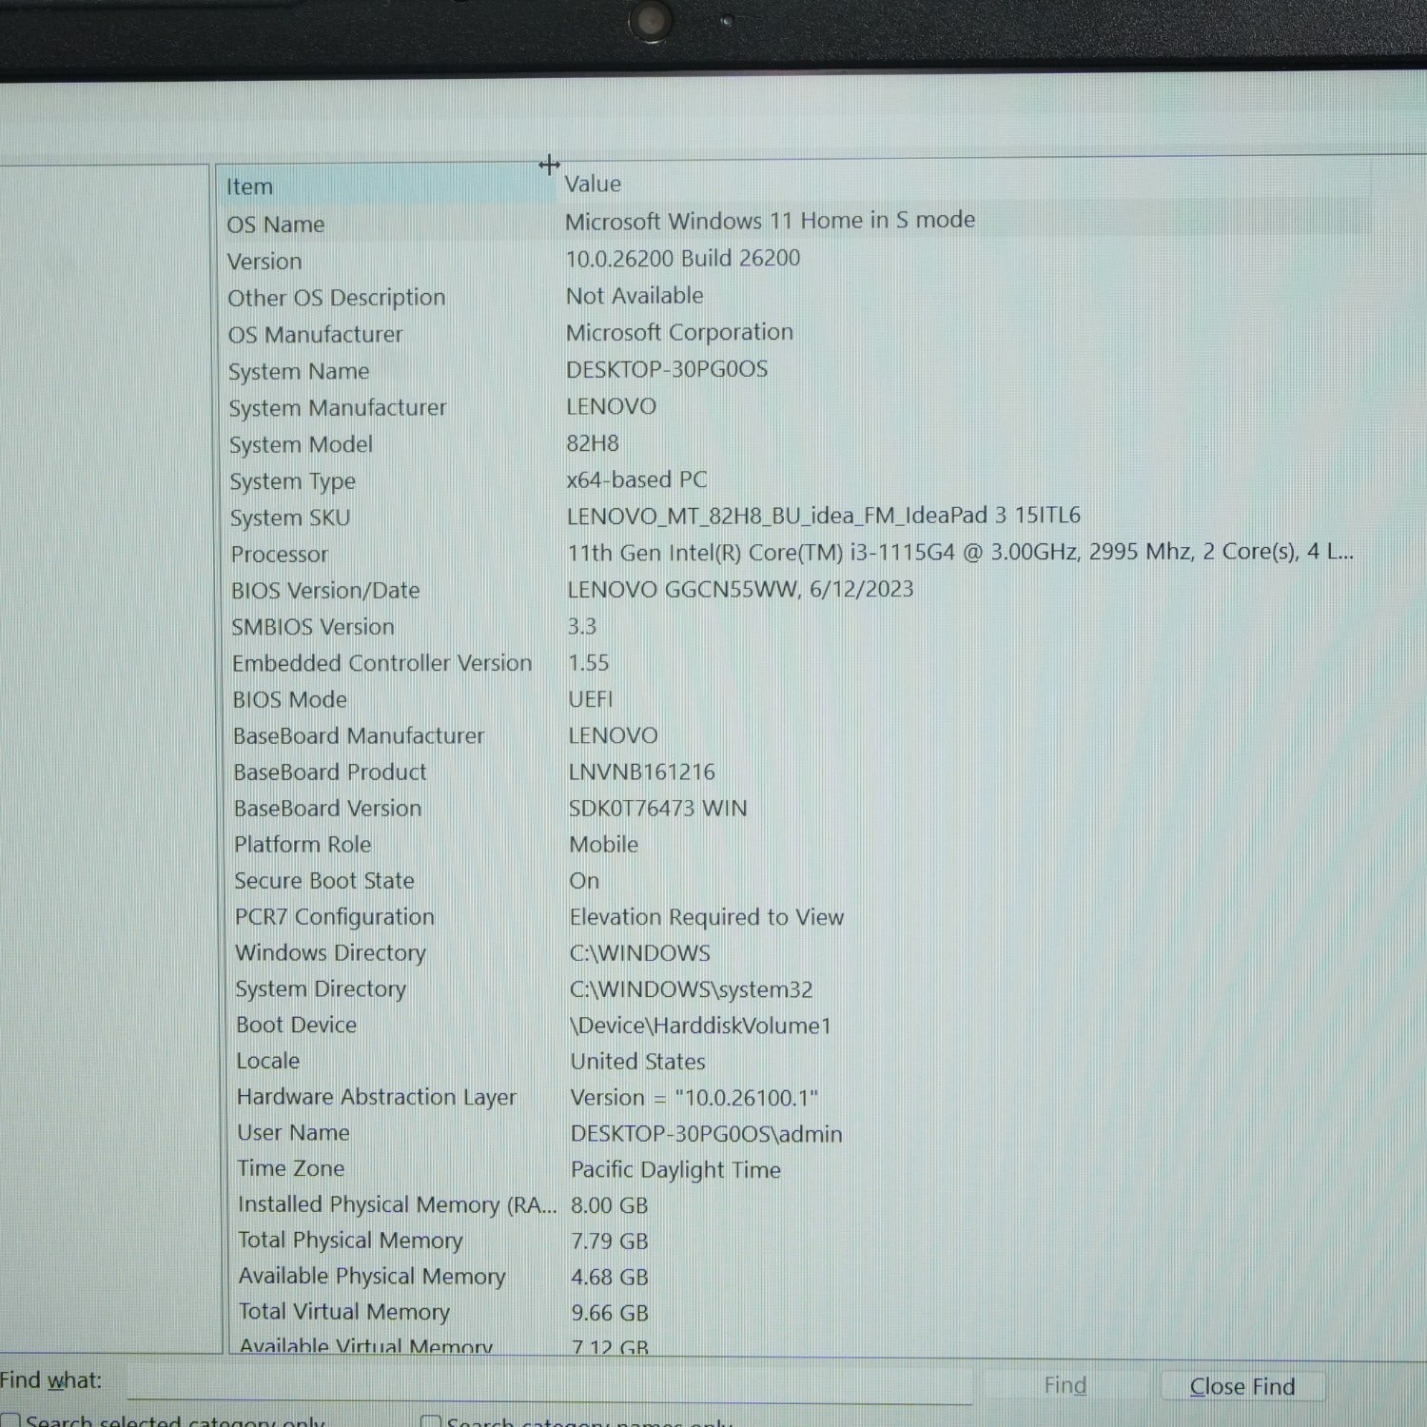Screen dimensions: 1427x1427
Task: Click the value 10.0.26200 Build 26200
Action: [682, 258]
